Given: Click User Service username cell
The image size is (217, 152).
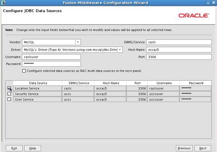Looking at the screenshot, I should (163, 99).
